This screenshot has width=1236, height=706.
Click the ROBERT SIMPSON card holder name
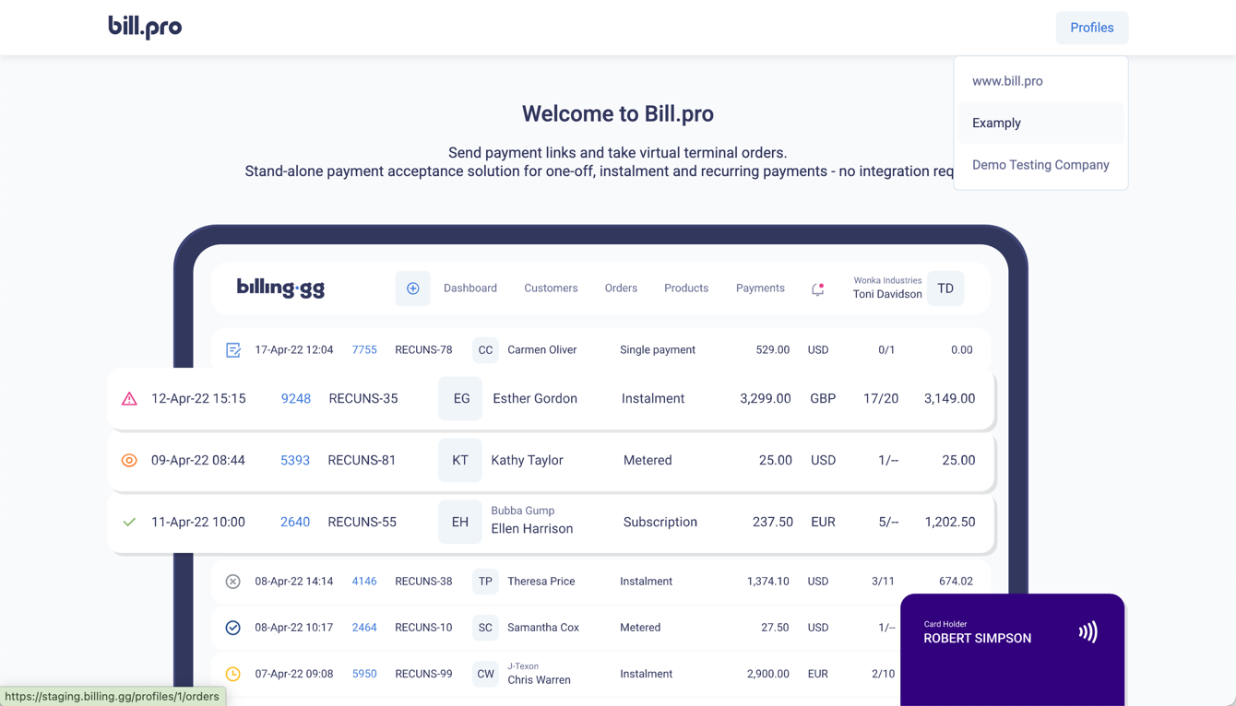point(978,638)
